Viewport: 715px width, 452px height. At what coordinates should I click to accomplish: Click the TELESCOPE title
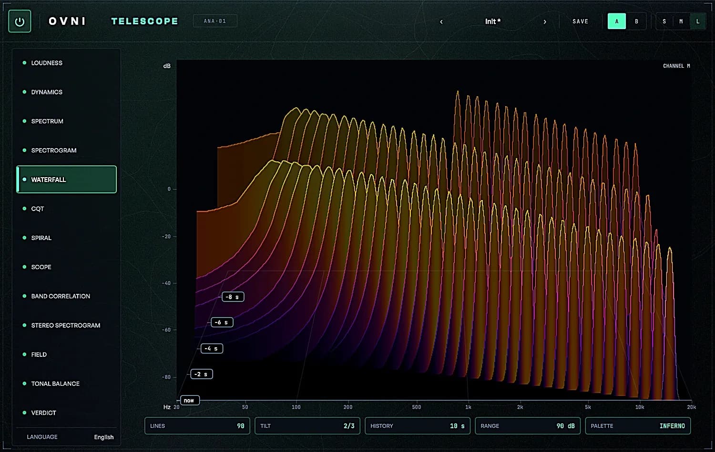pos(144,21)
